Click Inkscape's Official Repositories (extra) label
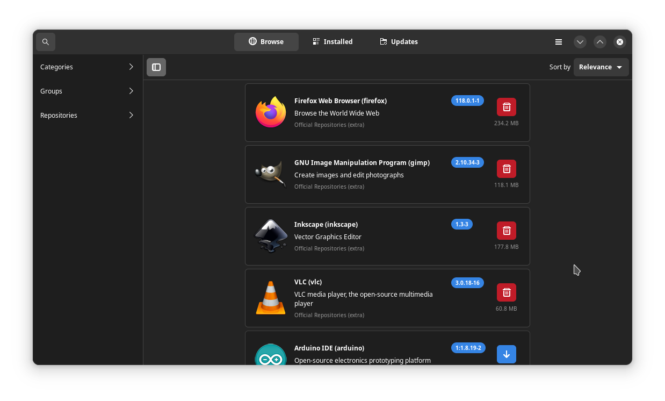Screen dimensions: 665x401 click(329, 248)
